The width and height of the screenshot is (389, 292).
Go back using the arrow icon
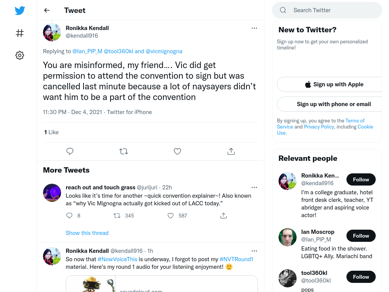47,10
